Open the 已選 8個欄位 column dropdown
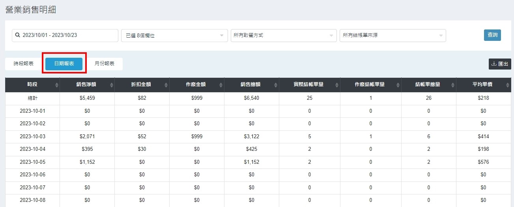Screen dimensions: 514x207 pyautogui.click(x=174, y=35)
